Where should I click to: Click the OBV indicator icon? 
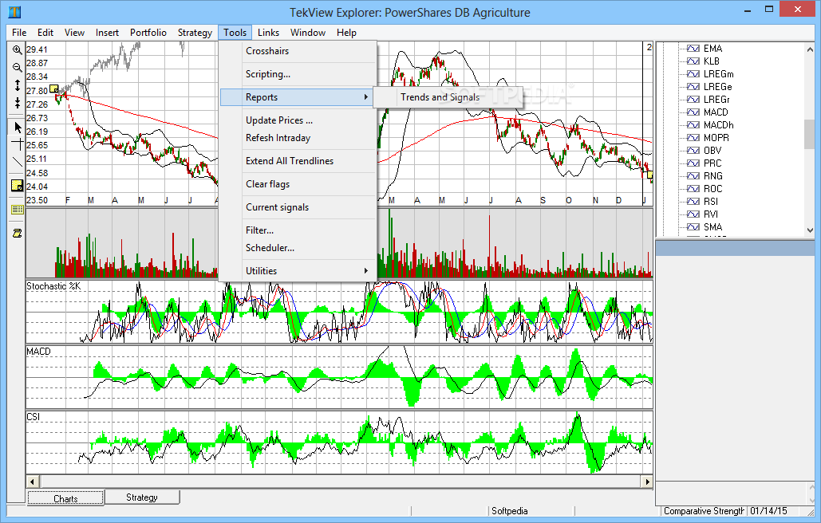tap(693, 150)
